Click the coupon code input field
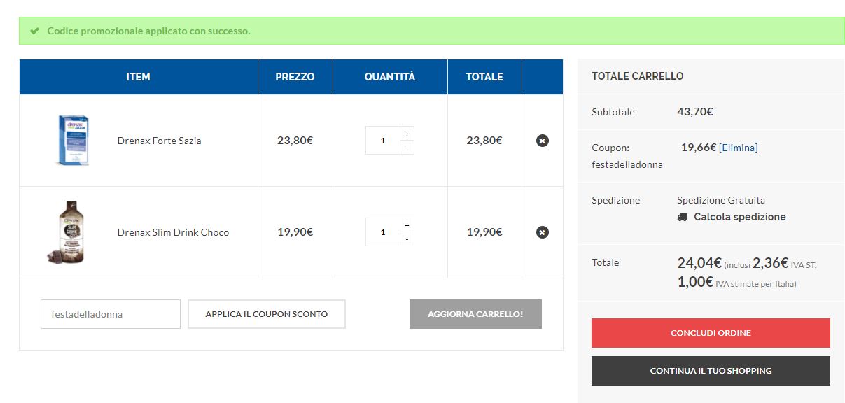Screen dimensions: 845x403 click(111, 314)
